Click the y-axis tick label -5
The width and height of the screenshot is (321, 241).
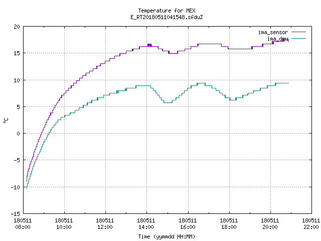click(16, 160)
